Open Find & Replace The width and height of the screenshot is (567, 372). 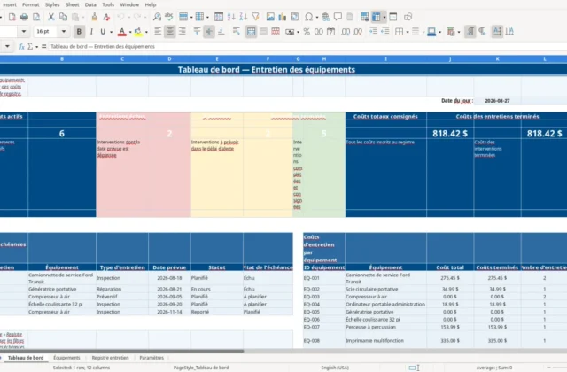(157, 17)
